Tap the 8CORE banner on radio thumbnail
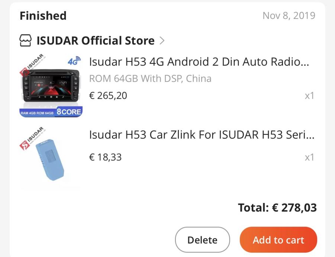The width and height of the screenshot is (335, 257). [69, 112]
